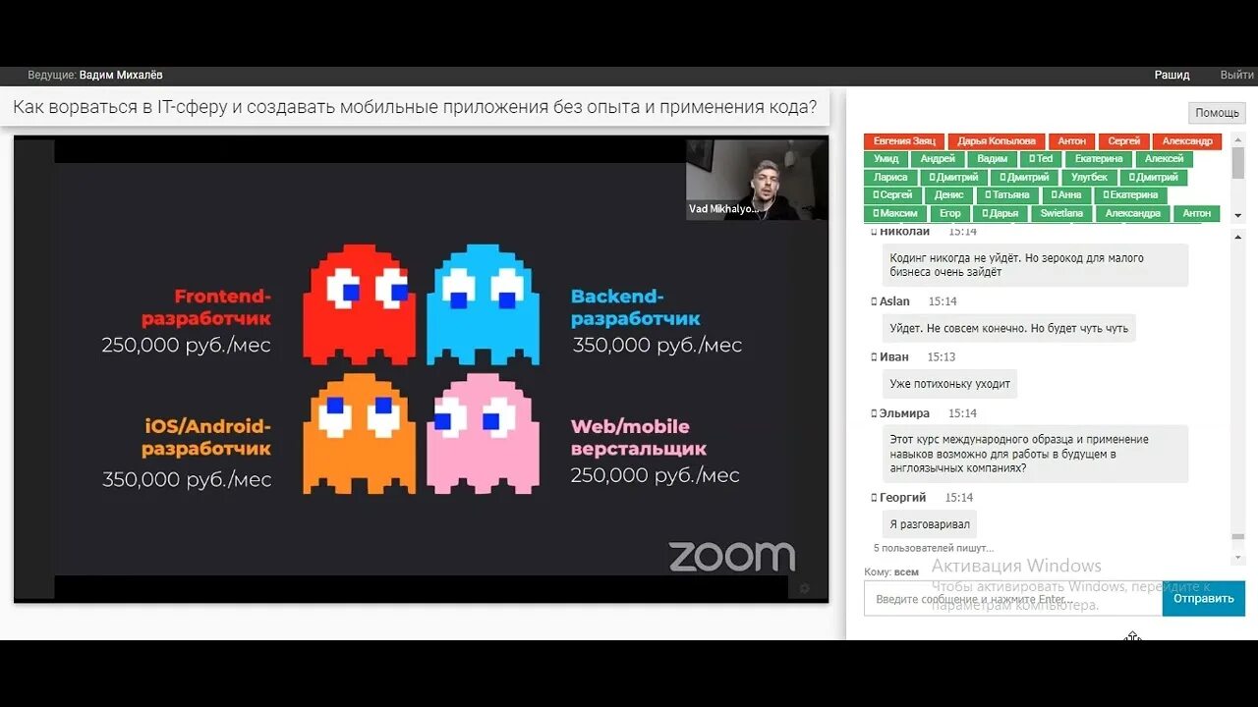Click chat sender name Николай
The image size is (1258, 707).
point(905,232)
